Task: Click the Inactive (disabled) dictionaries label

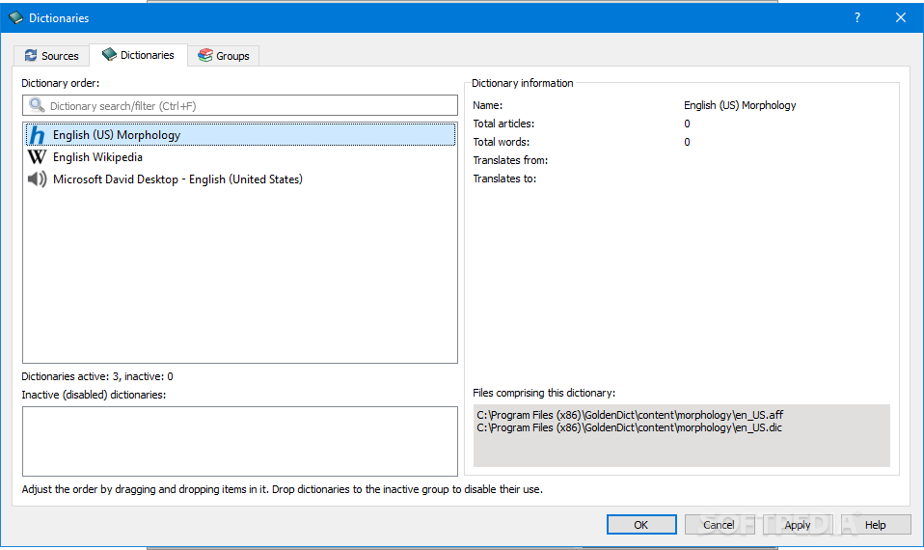Action: (x=94, y=395)
